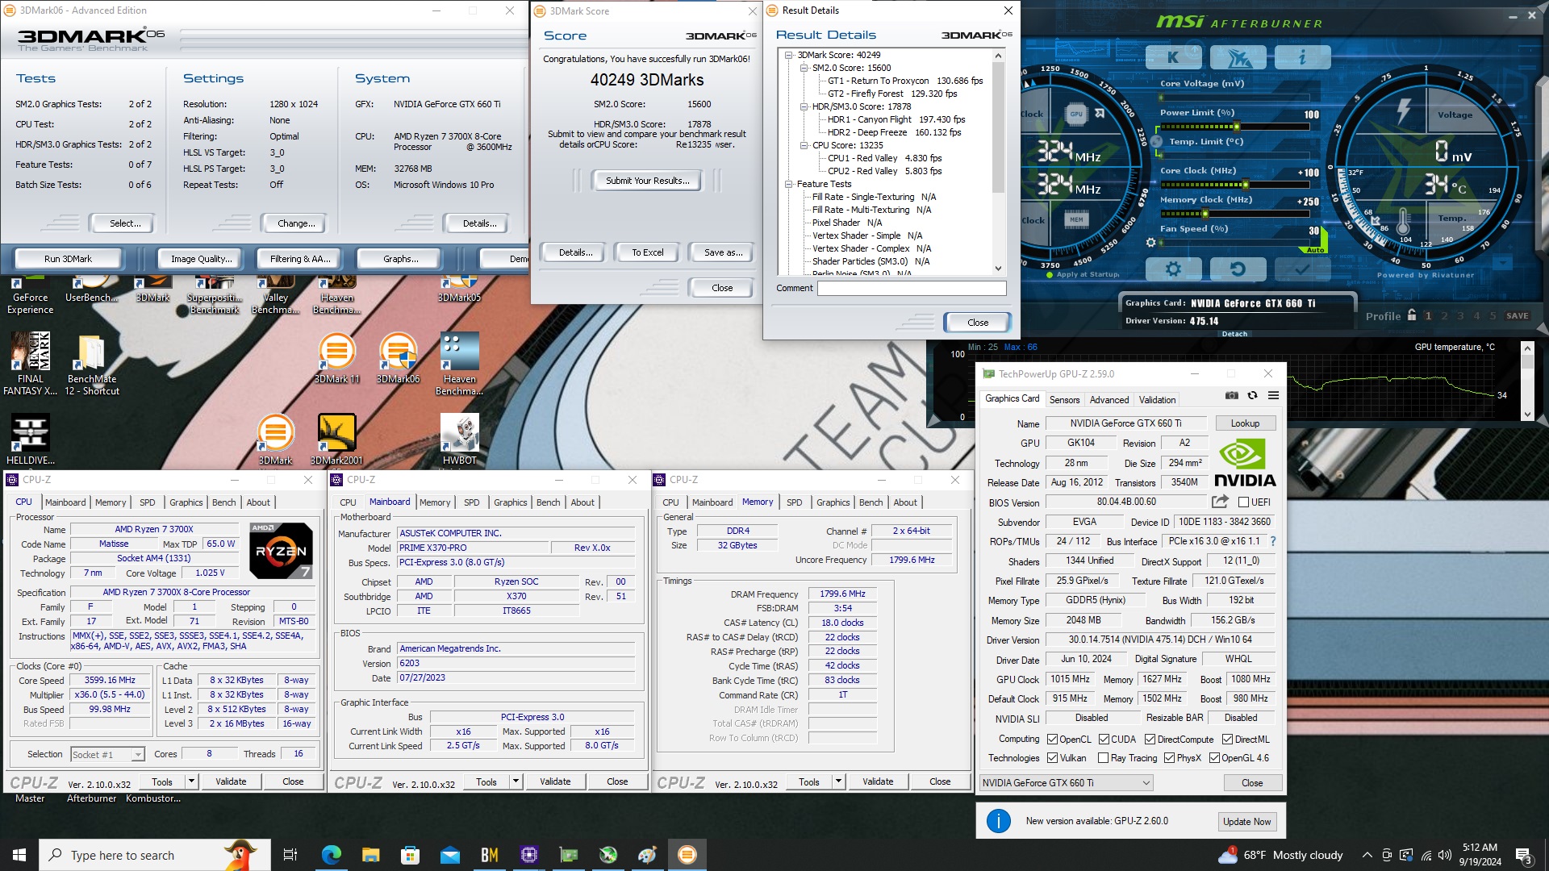Open the 3DMark2001 desktop shortcut

336,440
